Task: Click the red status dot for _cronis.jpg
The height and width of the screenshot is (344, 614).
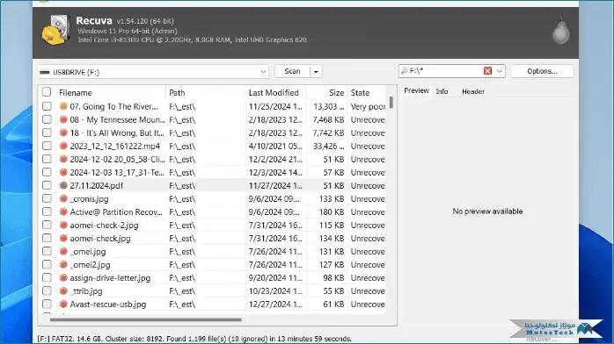Action: click(x=63, y=198)
